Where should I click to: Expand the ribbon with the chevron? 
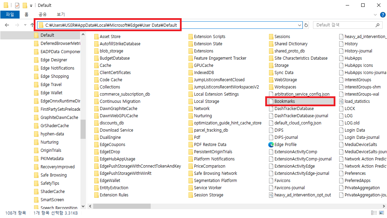click(375, 15)
